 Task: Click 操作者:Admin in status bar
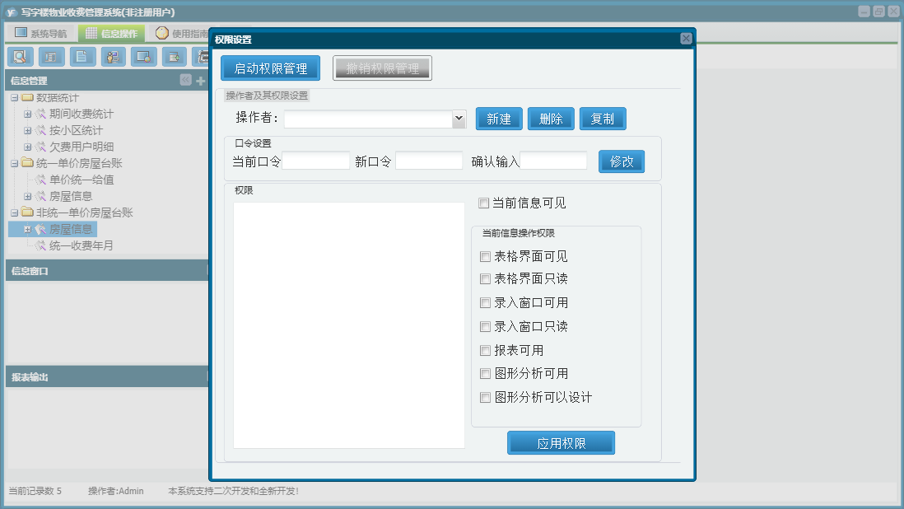pos(116,491)
